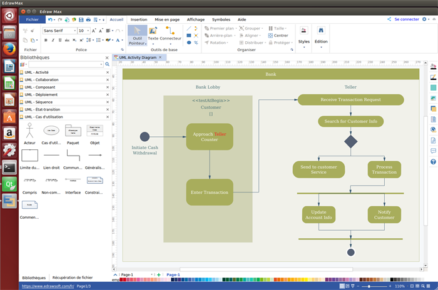Click the undo arrow icon
Viewport: 438px width, 290px height.
(x=51, y=19)
